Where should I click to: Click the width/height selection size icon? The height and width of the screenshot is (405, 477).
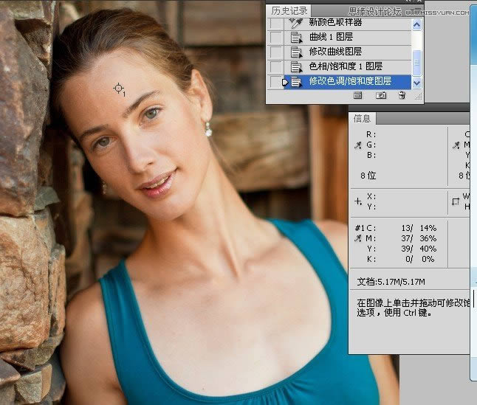pyautogui.click(x=456, y=201)
